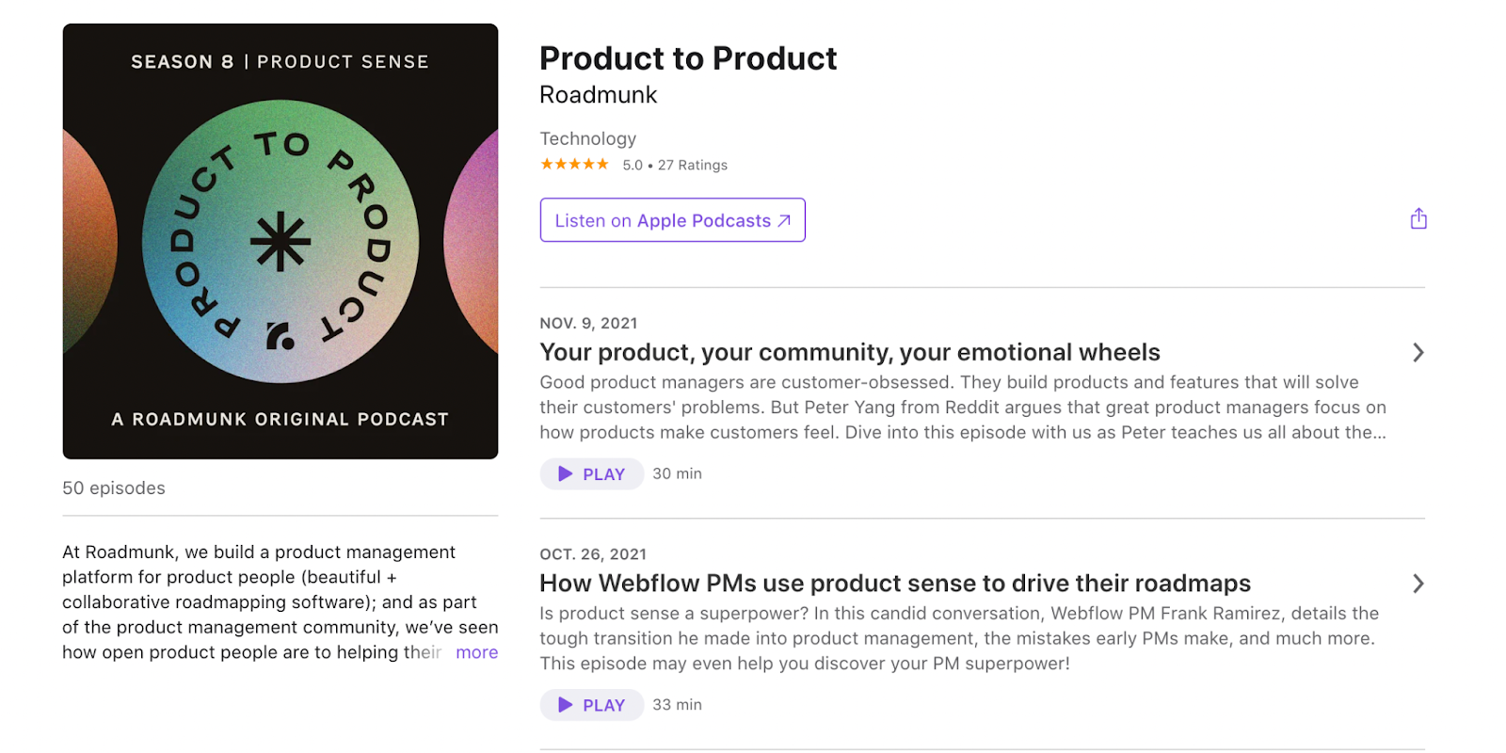The image size is (1506, 753).
Task: Open "Your product, your community" episode title
Action: [x=849, y=352]
